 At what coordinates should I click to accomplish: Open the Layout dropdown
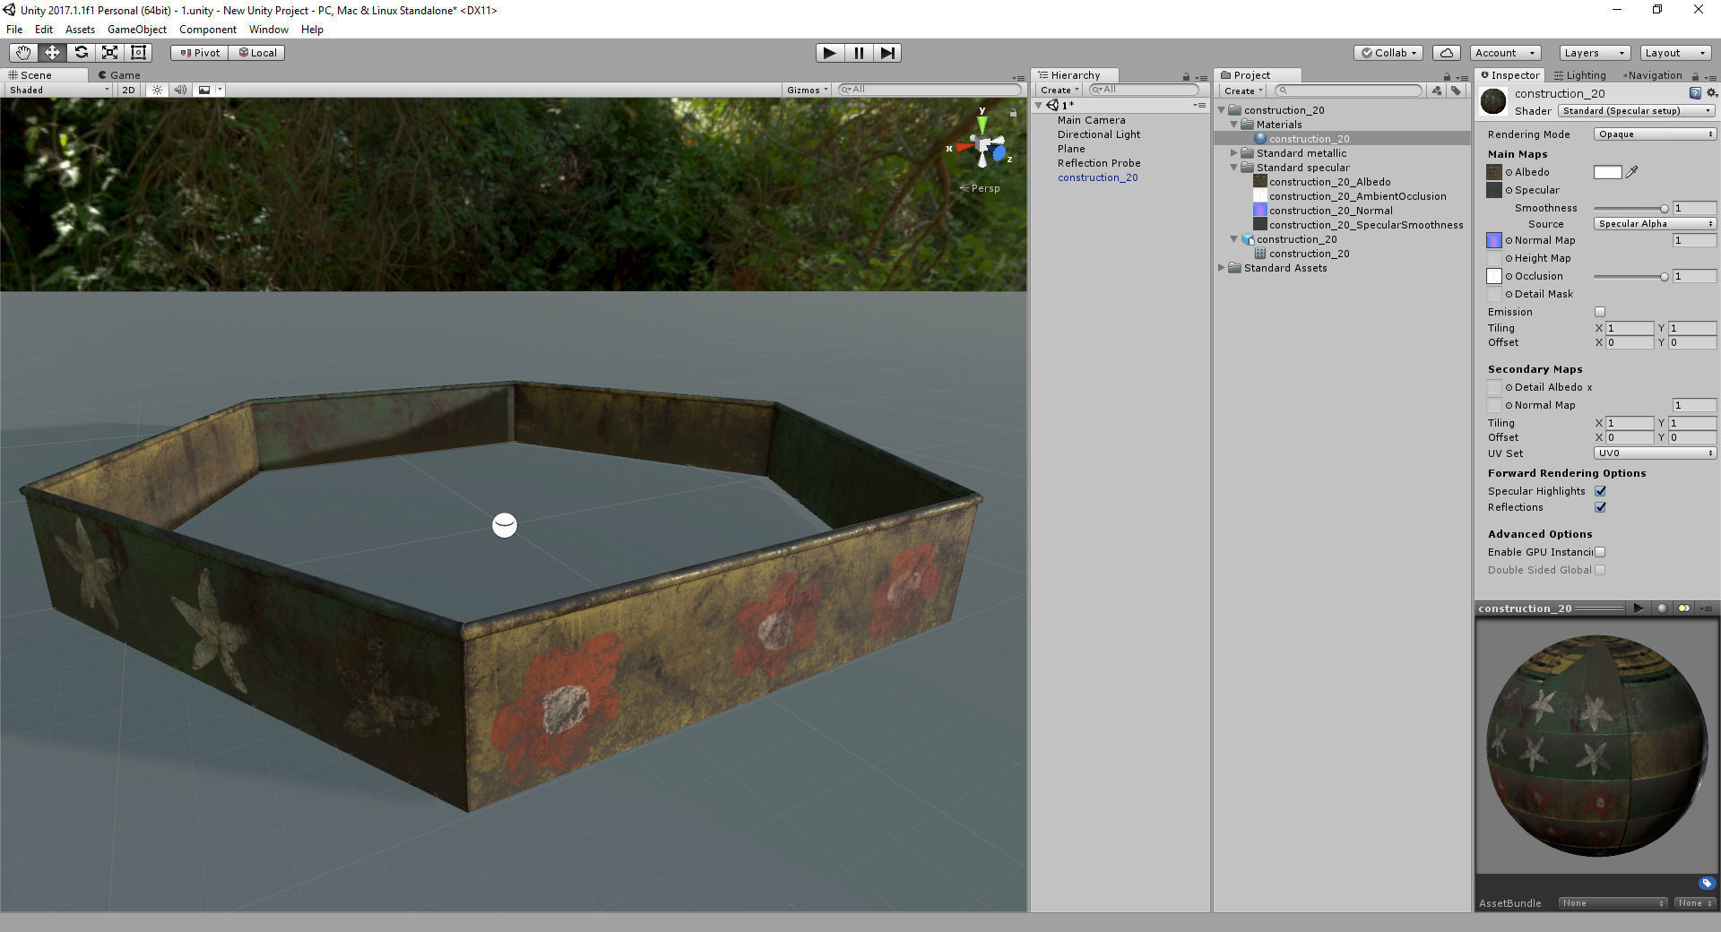tap(1675, 53)
